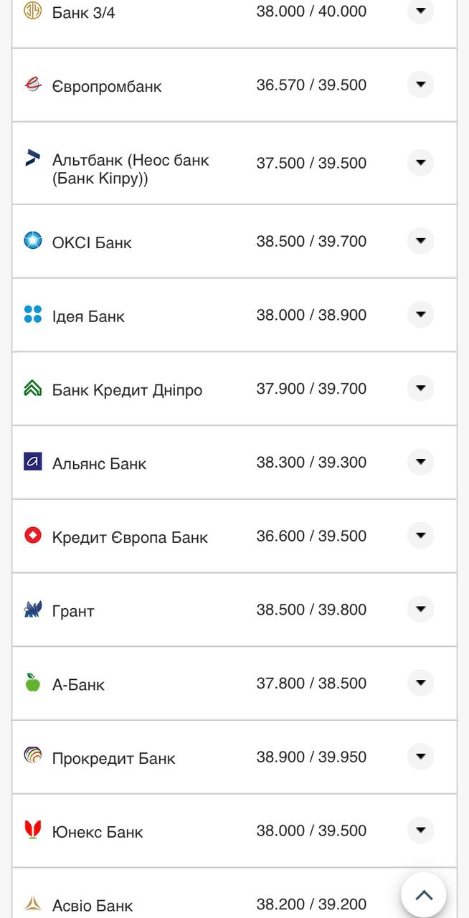469x918 pixels.
Task: Click the Банк Кредит Дніпро green logo
Action: 33,388
